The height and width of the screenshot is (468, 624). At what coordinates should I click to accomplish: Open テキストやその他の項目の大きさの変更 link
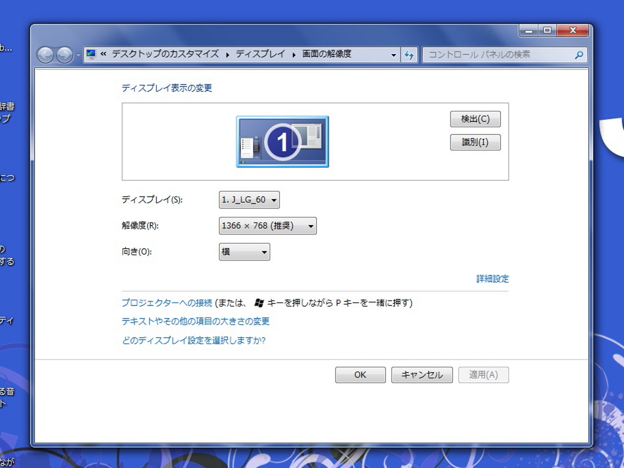(196, 321)
